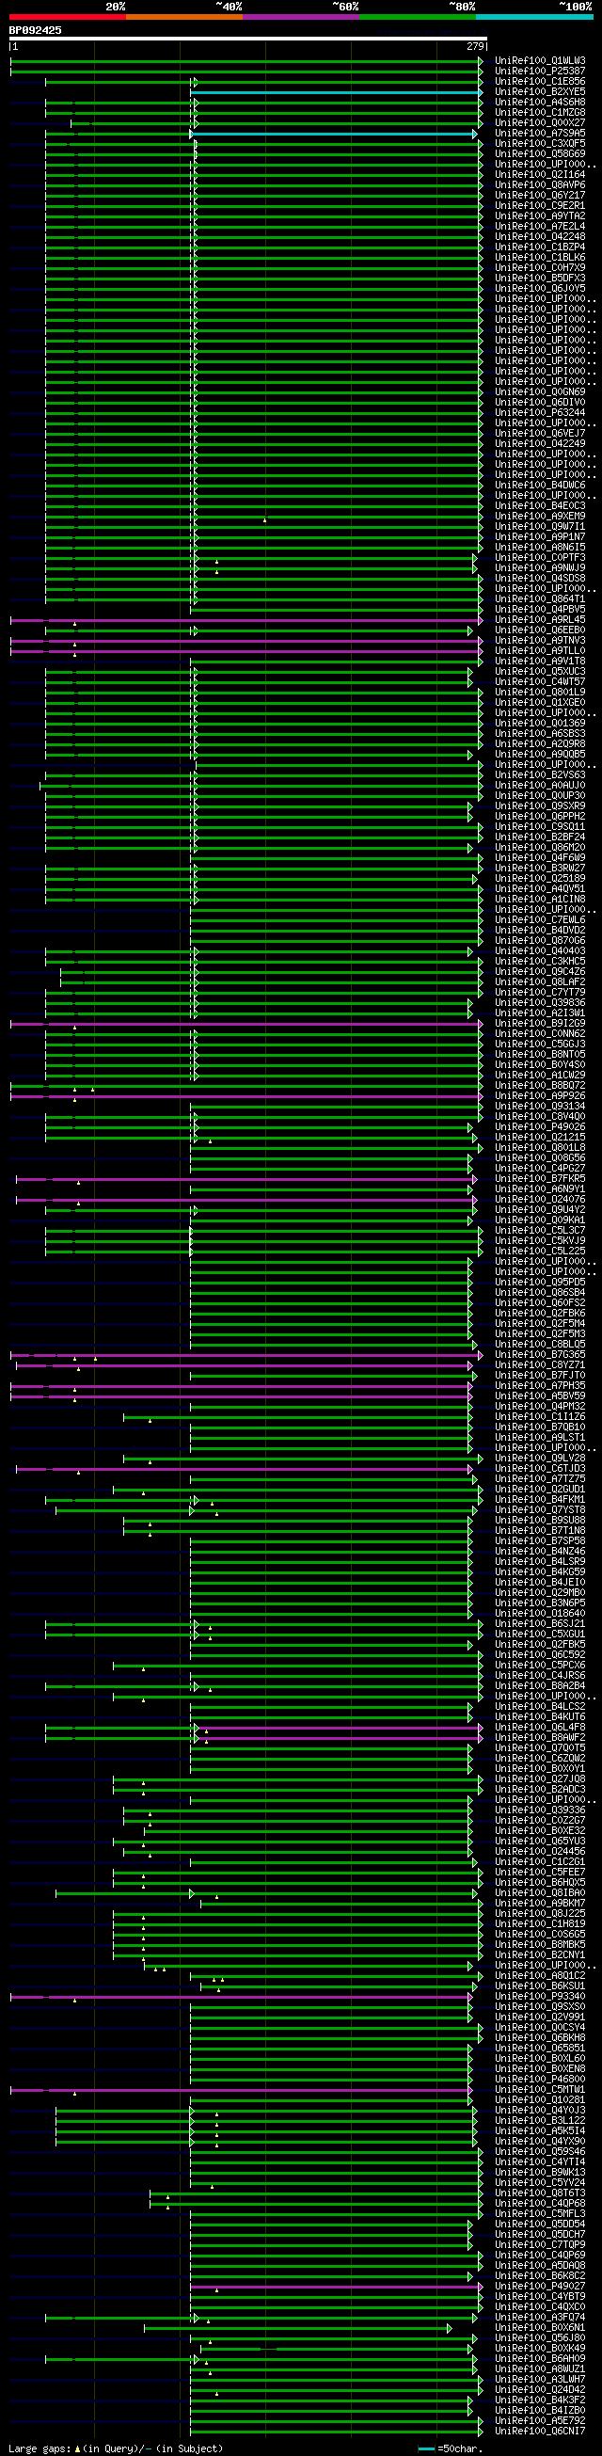The height and width of the screenshot is (2456, 602).
Task: Select hit label UniRef100_Q0GN69
Action: pyautogui.click(x=540, y=391)
